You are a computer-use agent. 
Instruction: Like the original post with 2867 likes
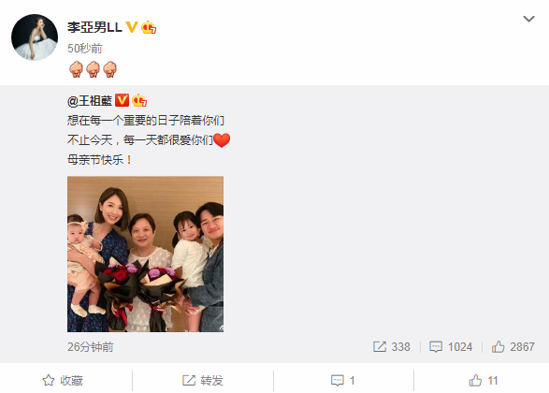513,347
